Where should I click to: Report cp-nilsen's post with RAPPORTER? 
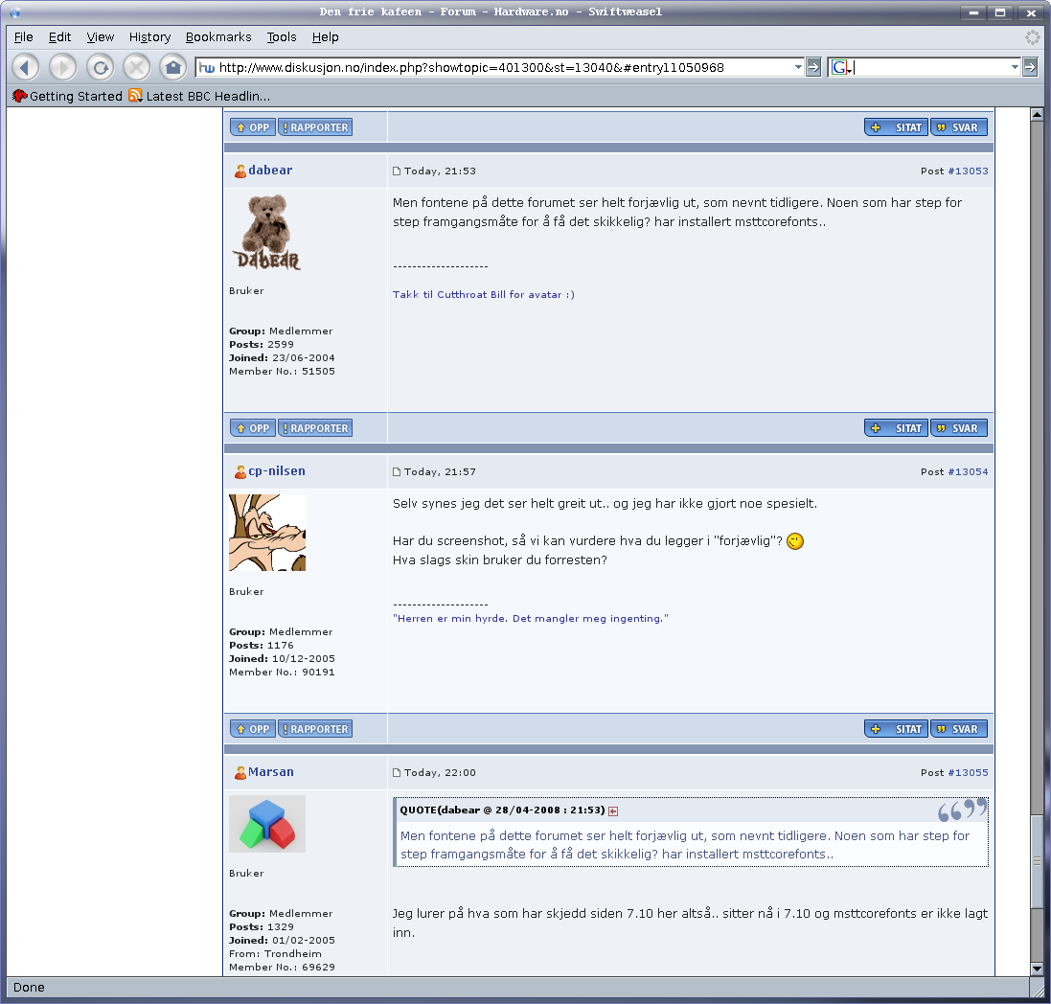(315, 729)
